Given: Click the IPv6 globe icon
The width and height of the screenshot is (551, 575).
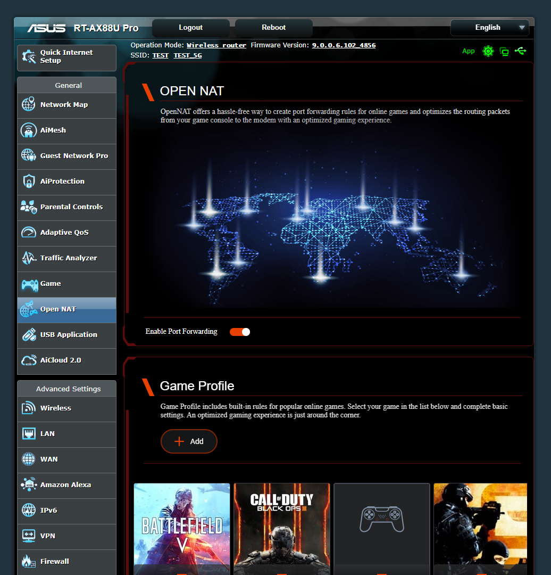Looking at the screenshot, I should tap(29, 510).
